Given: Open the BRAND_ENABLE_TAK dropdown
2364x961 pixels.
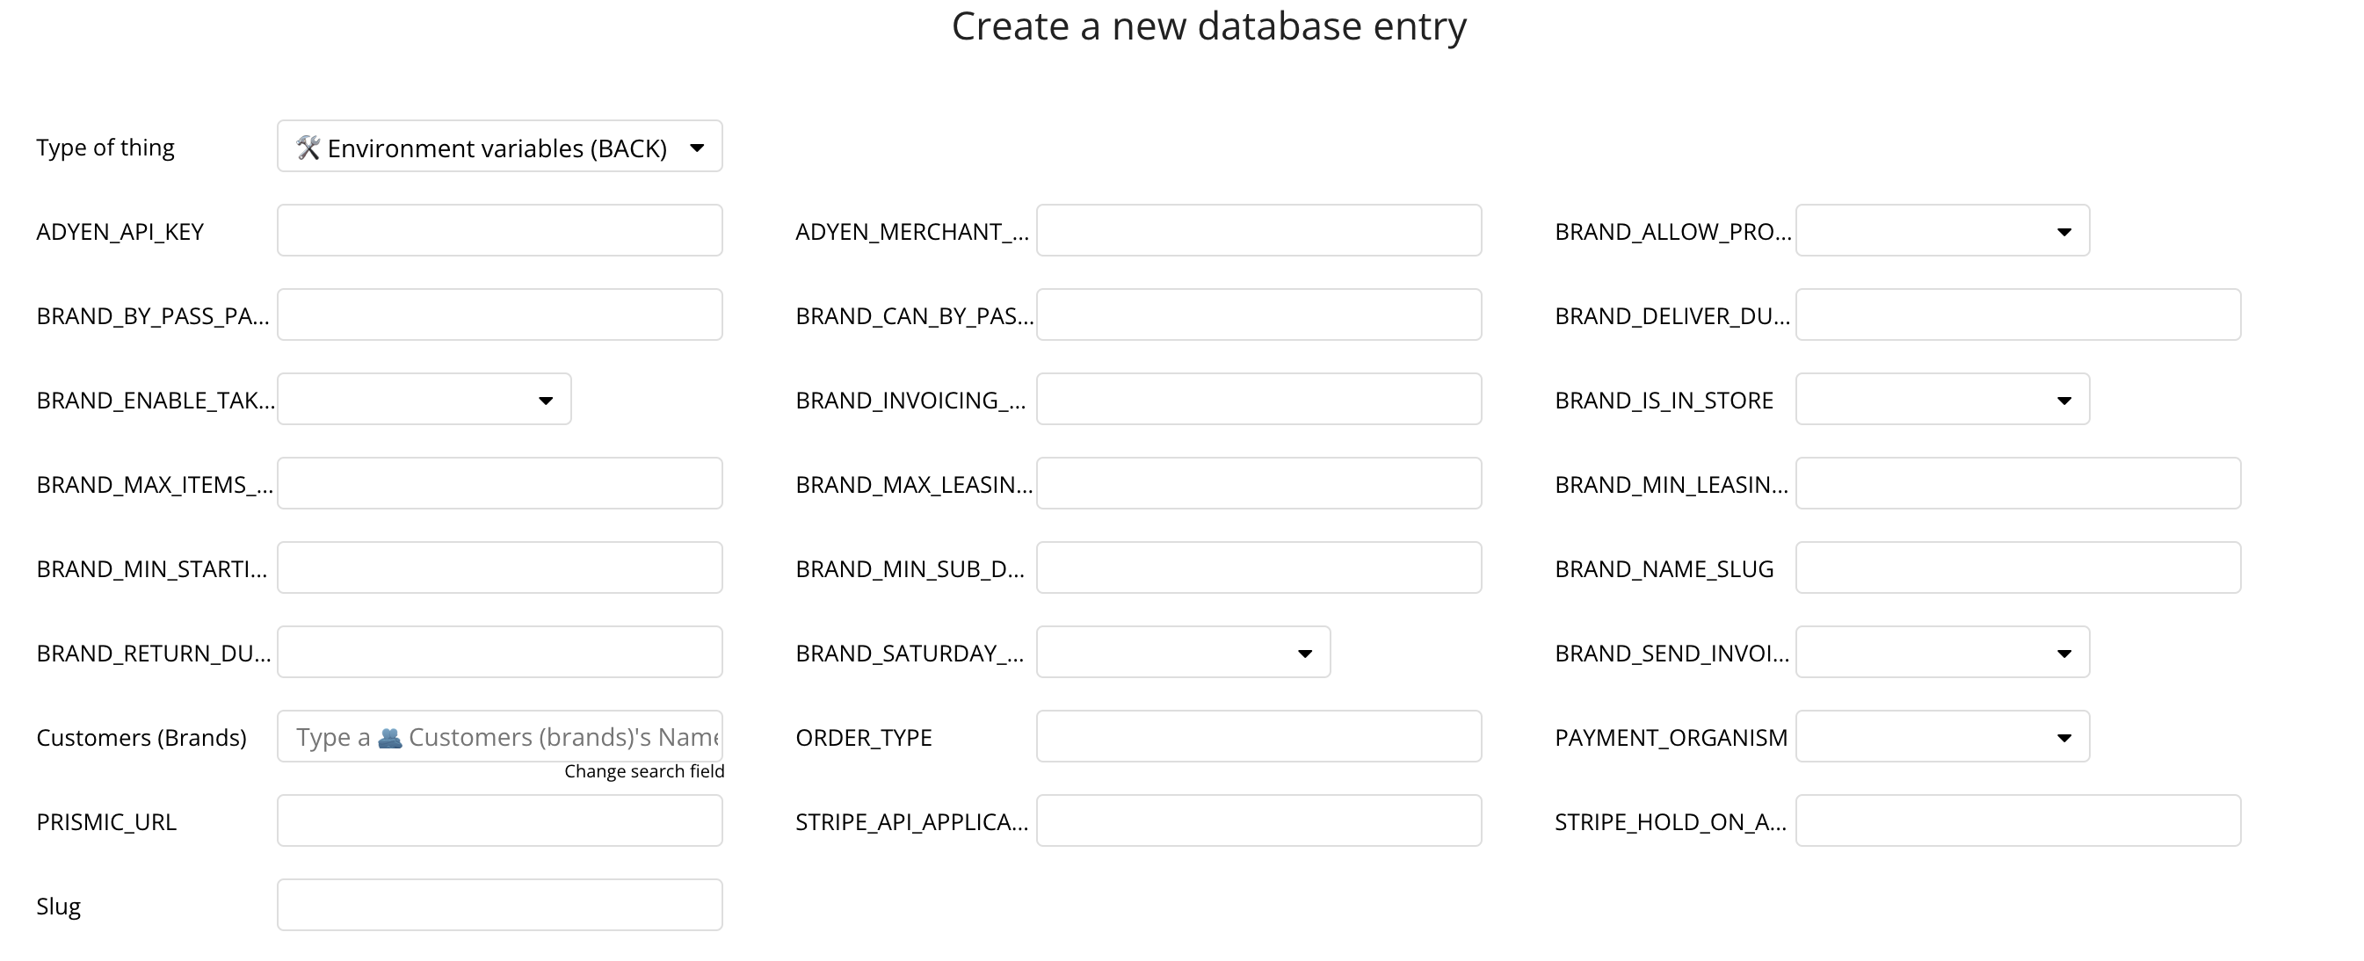Looking at the screenshot, I should tap(424, 400).
